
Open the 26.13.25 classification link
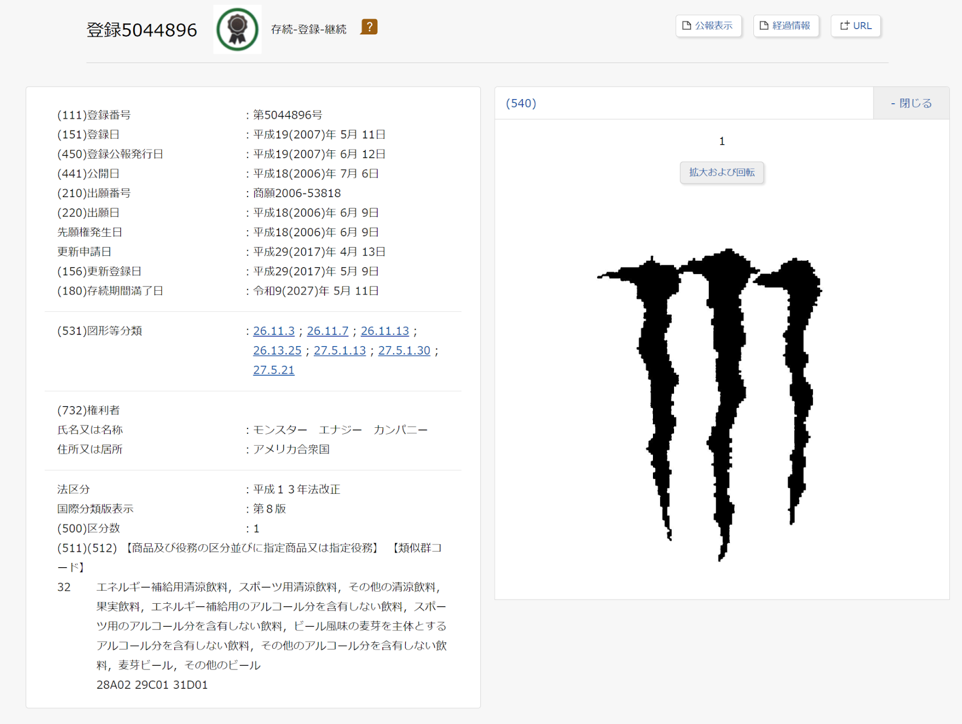pyautogui.click(x=277, y=351)
